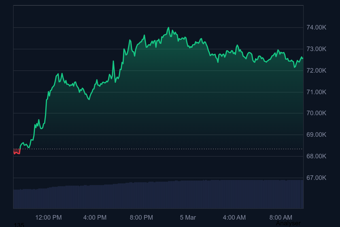The image size is (340, 227).
Task: Select the 67.00K price axis label
Action: (316, 178)
